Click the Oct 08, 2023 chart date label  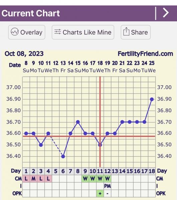coord(24,54)
